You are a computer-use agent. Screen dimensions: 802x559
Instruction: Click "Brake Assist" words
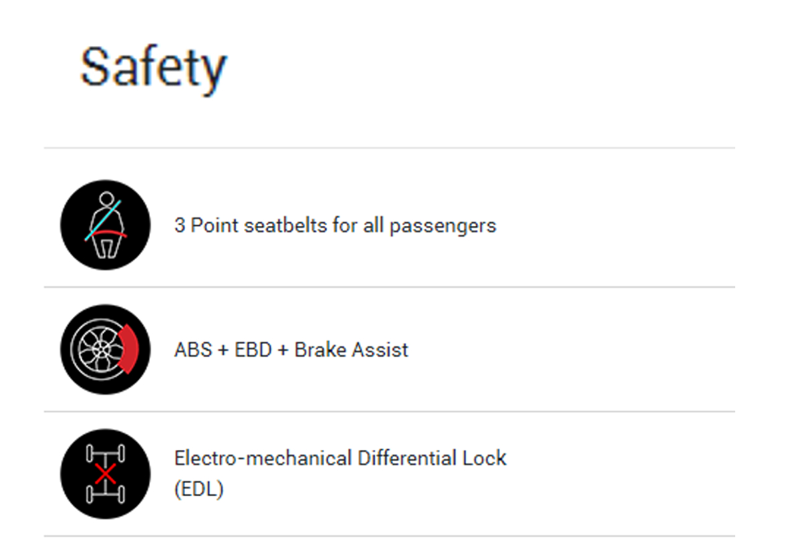pos(351,350)
